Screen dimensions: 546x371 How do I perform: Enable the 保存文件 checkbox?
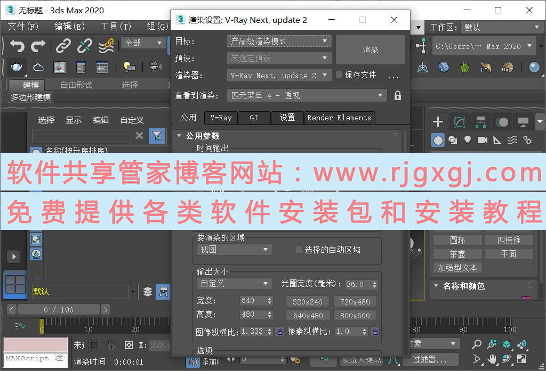(339, 75)
